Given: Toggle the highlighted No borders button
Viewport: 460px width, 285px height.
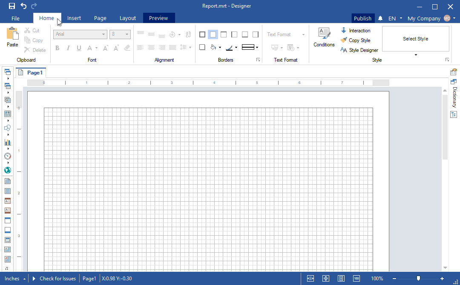Looking at the screenshot, I should point(213,34).
